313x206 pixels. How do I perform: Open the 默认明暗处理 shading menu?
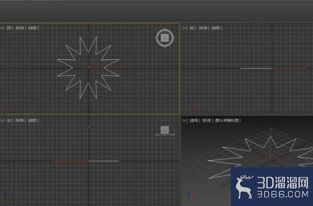[228, 120]
